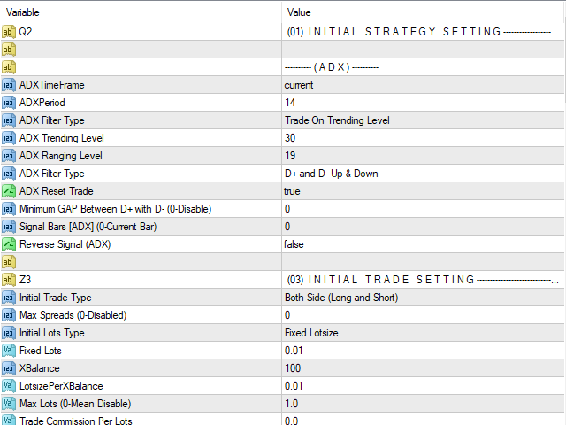Open the 'Trade On Trending Level' filter dropdown
The height and width of the screenshot is (425, 566).
[x=423, y=120]
